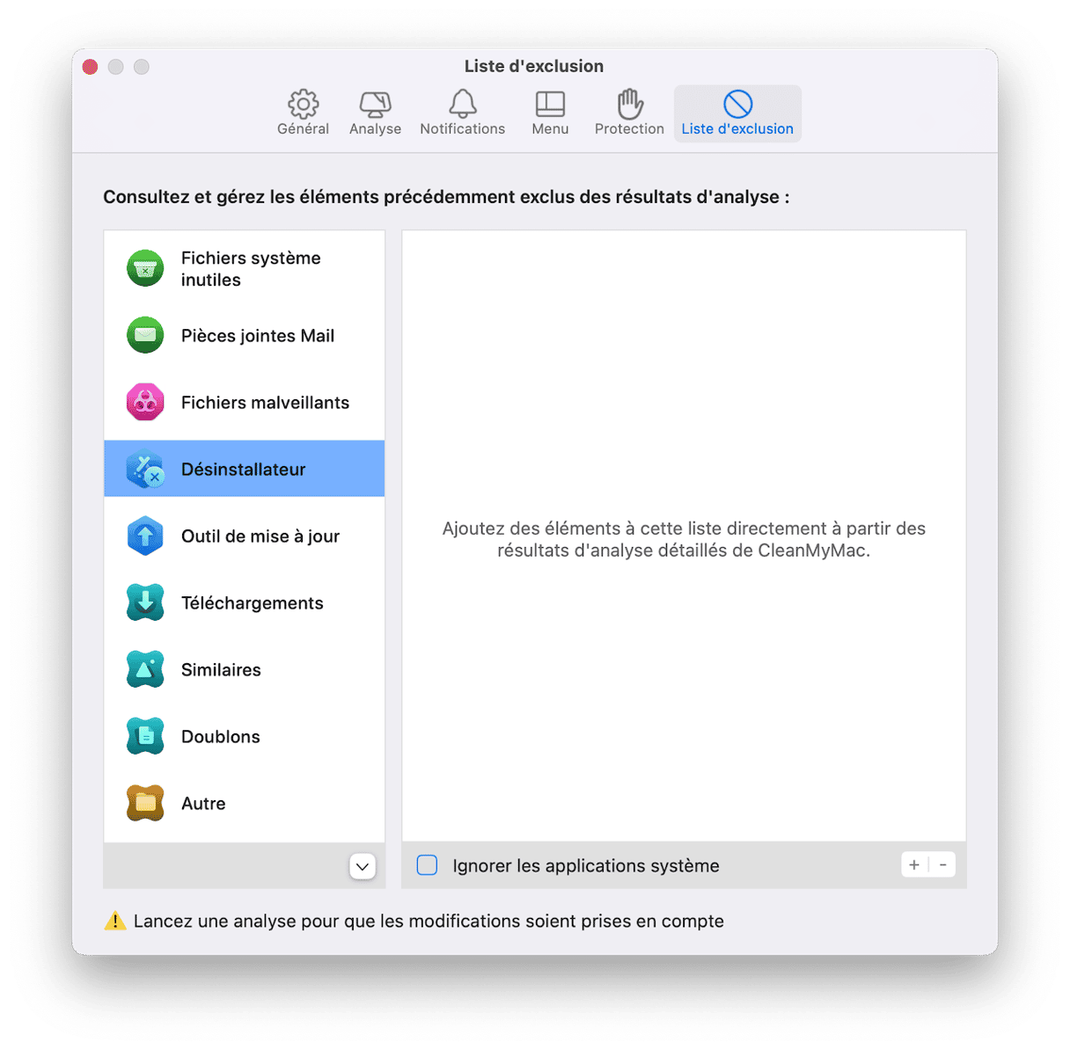
Task: Select Désinstallateur in the module list
Action: (x=244, y=469)
